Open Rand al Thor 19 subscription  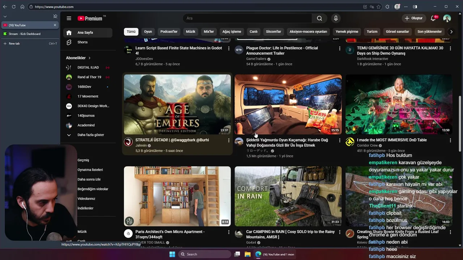88,77
